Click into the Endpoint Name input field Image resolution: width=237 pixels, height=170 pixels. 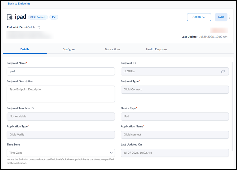61,71
